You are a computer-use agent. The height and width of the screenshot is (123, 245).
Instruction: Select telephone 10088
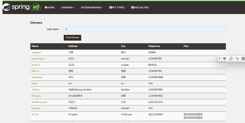(x=152, y=52)
